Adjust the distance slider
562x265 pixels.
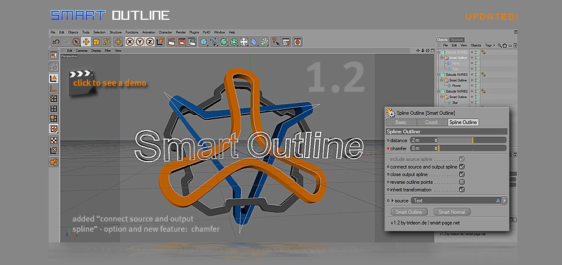point(472,140)
